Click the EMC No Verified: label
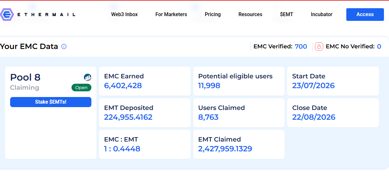Screen dimensions: 389x176 (350, 46)
